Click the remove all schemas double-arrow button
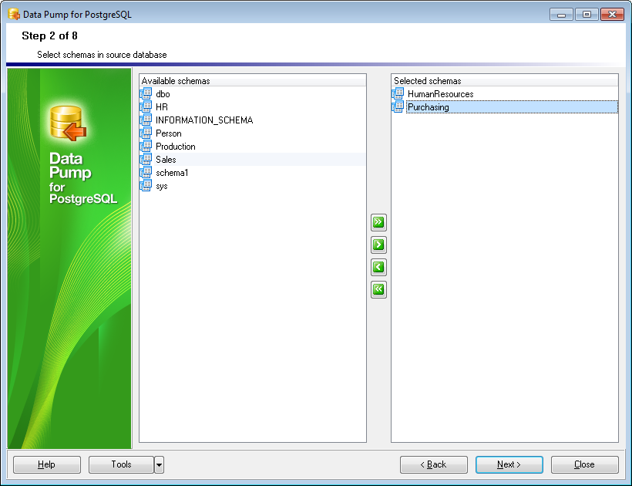632x486 pixels. (378, 290)
